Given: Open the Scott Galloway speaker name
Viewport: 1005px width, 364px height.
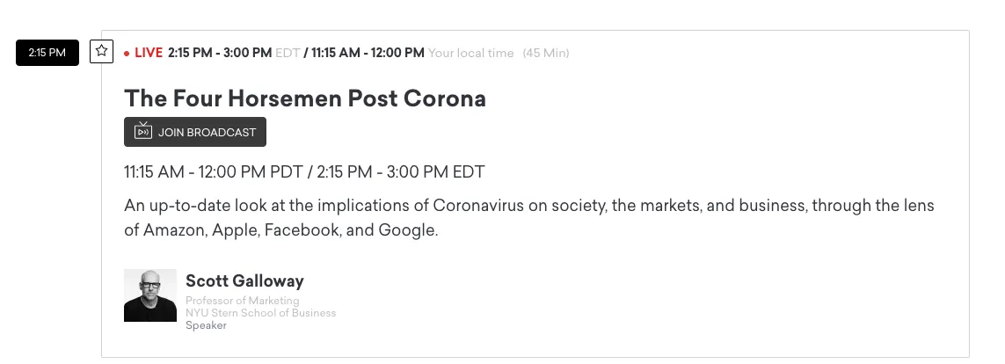Looking at the screenshot, I should tap(244, 281).
